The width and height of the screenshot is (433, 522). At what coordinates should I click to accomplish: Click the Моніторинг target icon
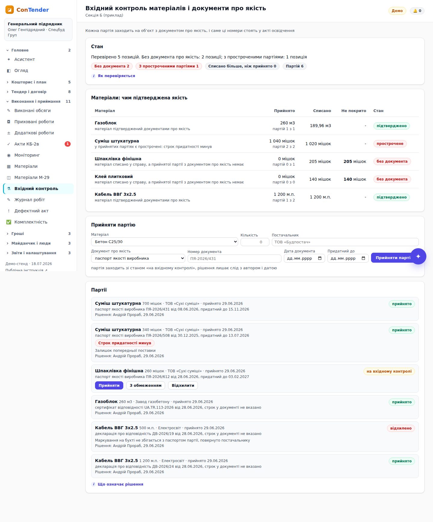(9, 155)
